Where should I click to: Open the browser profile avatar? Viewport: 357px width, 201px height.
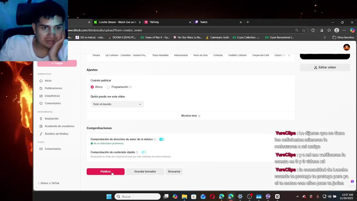(x=337, y=30)
